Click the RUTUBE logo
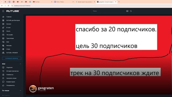Image resolution: width=172 pixels, height=97 pixels. tap(13, 11)
